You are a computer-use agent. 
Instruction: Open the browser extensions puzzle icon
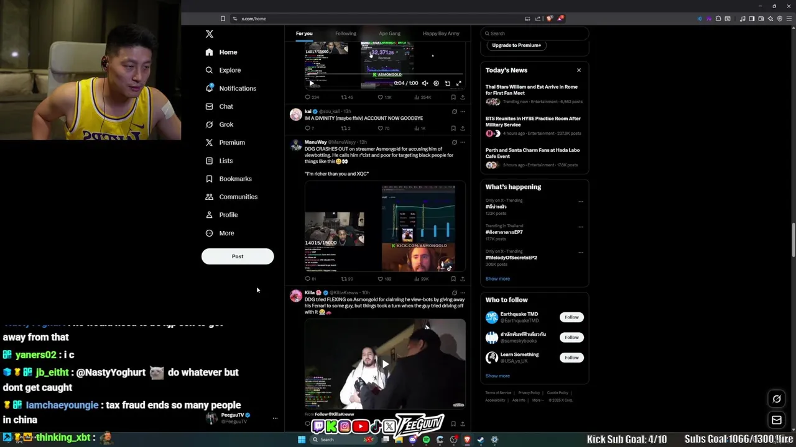click(x=718, y=19)
